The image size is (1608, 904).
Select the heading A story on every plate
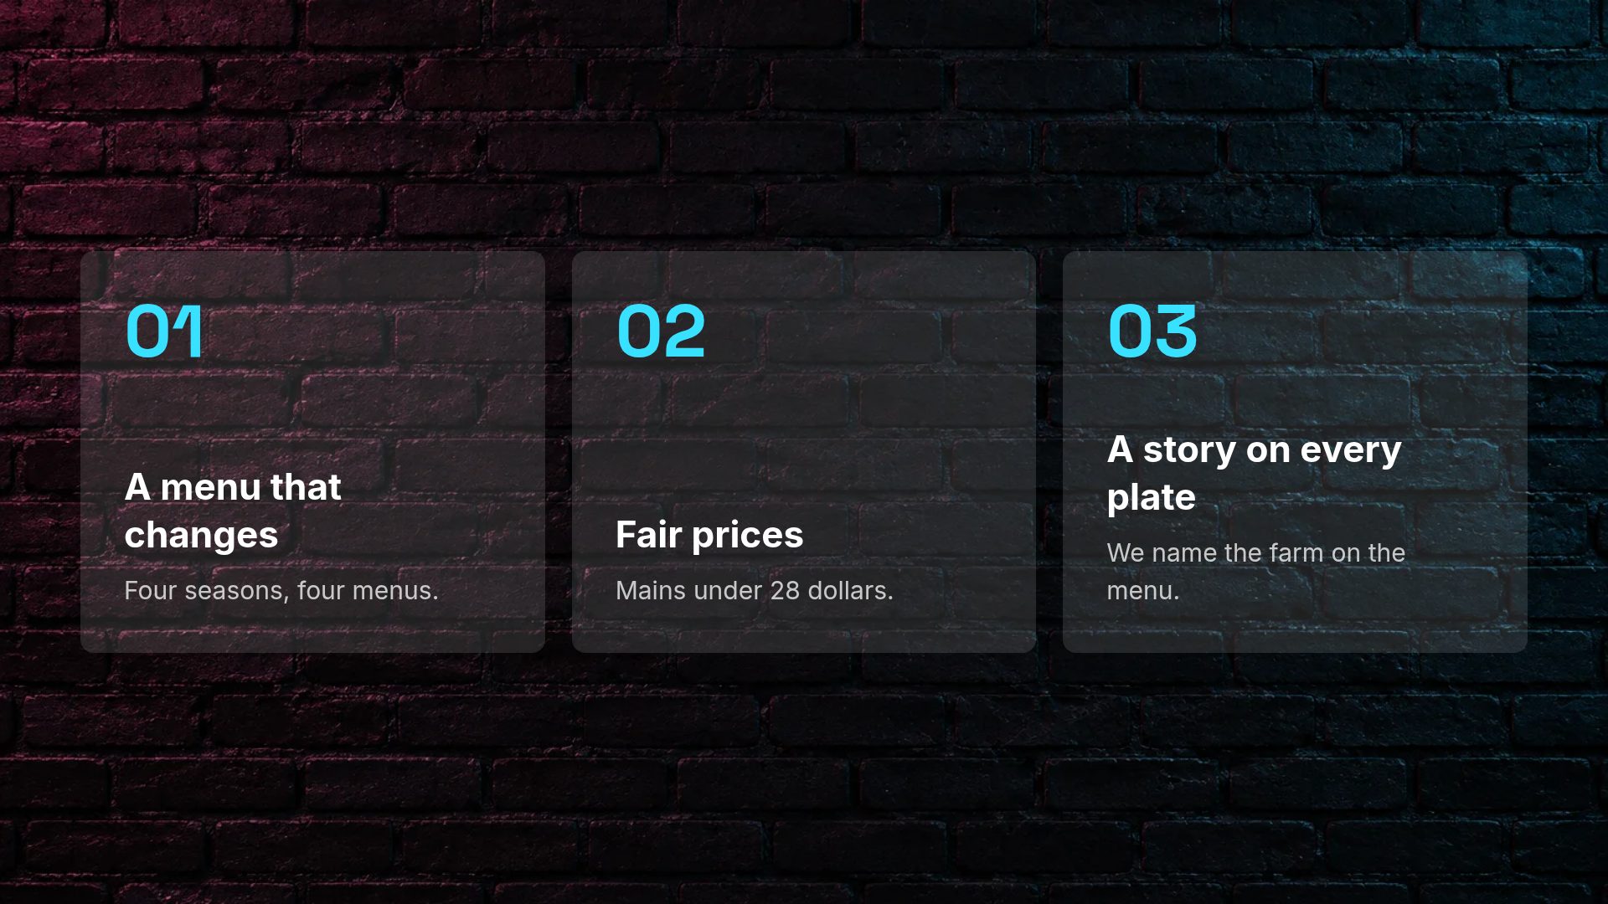coord(1254,473)
